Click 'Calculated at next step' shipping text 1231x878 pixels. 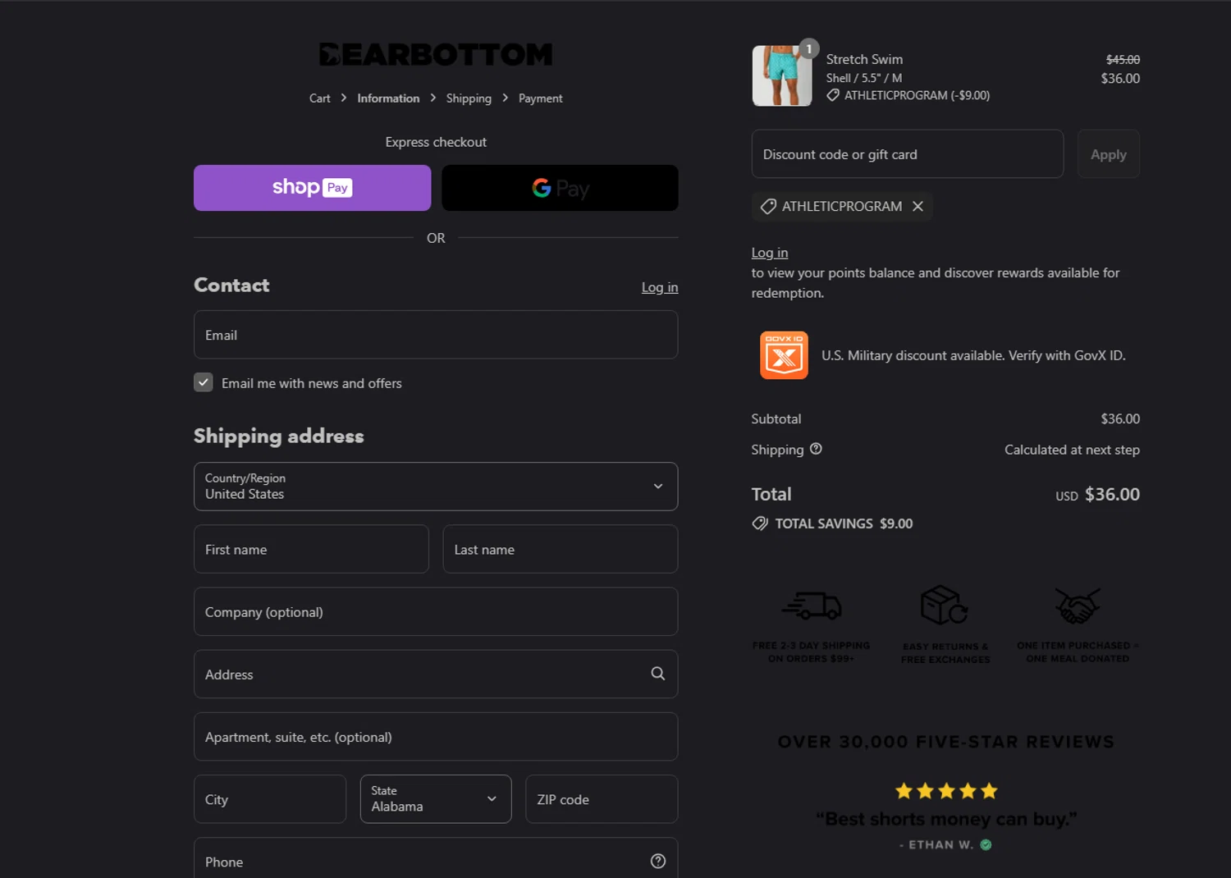[1072, 450]
